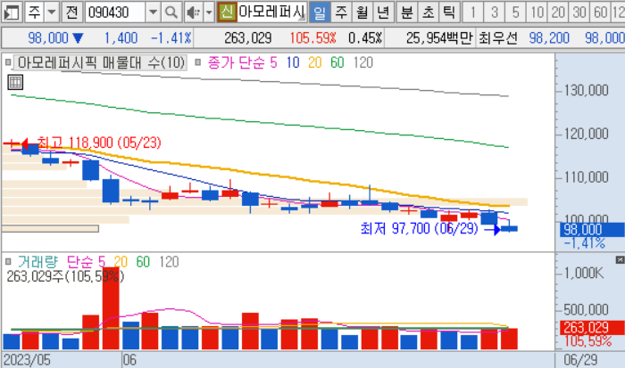Click the green 60 volume MA legend
The height and width of the screenshot is (368, 625).
(143, 262)
